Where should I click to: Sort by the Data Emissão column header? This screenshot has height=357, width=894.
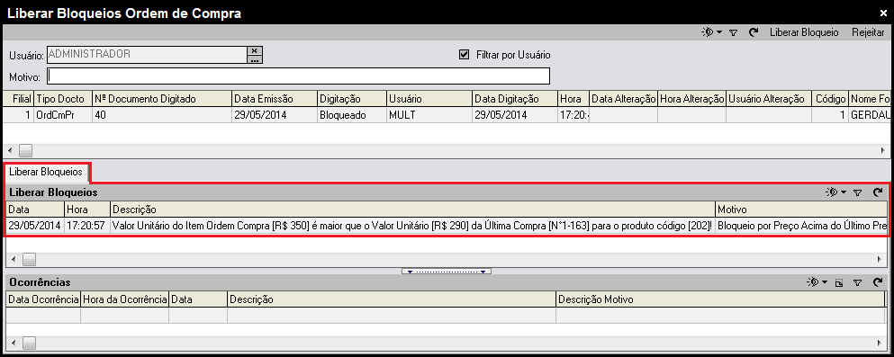click(x=275, y=99)
